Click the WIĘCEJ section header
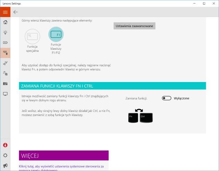The height and width of the screenshot is (171, 219). [64, 155]
